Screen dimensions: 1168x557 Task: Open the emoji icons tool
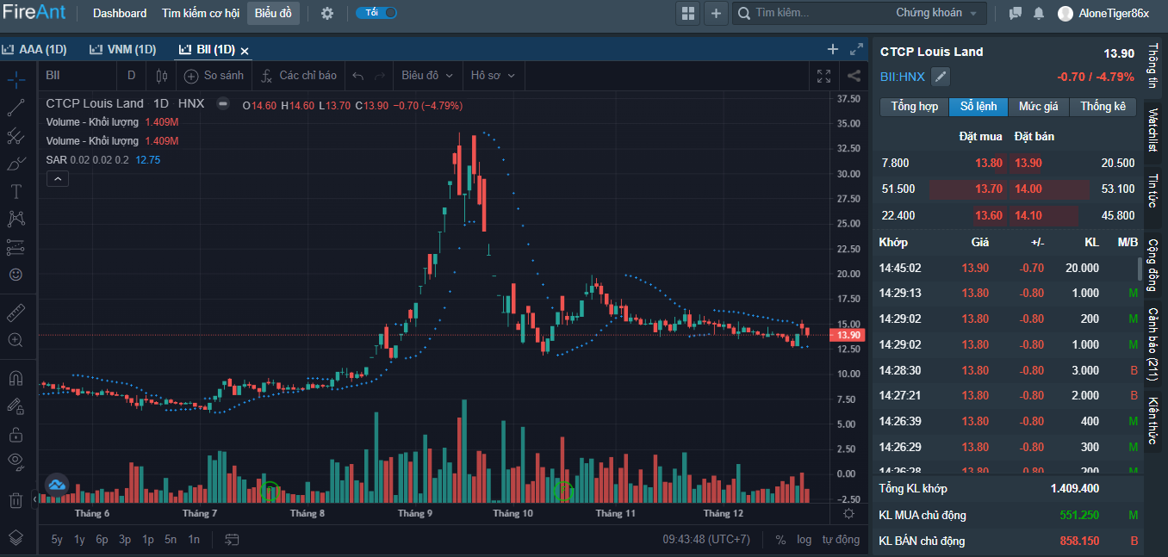(x=16, y=274)
